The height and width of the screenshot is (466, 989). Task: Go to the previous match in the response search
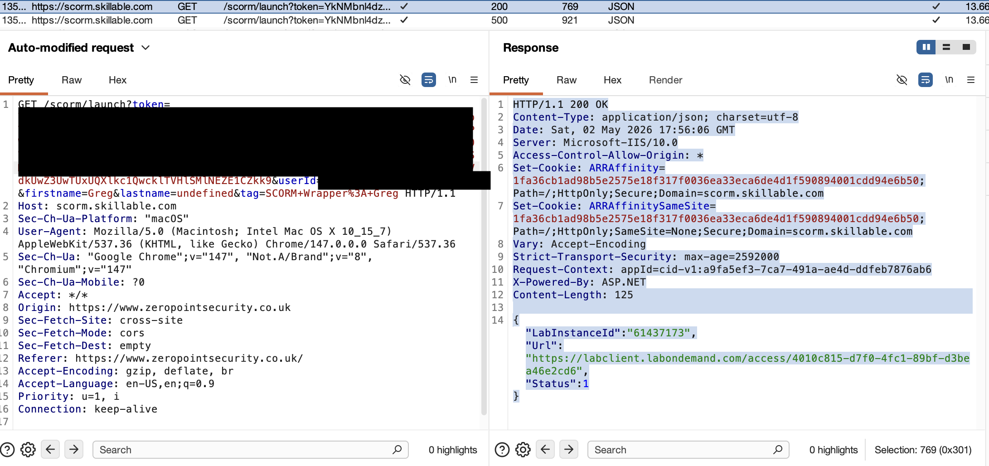545,449
